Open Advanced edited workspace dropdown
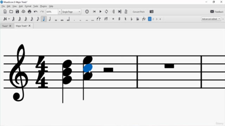Viewport: 225px width, 126px height. click(211, 19)
